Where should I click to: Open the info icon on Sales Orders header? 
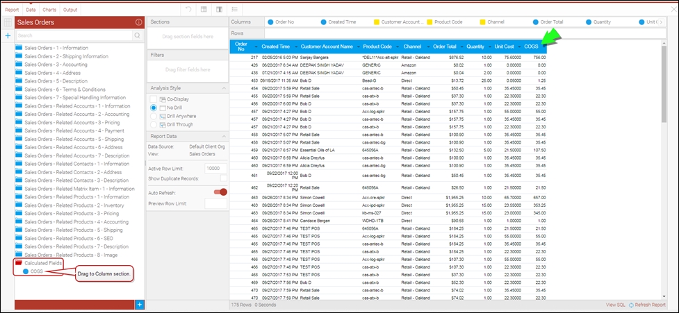(x=138, y=22)
